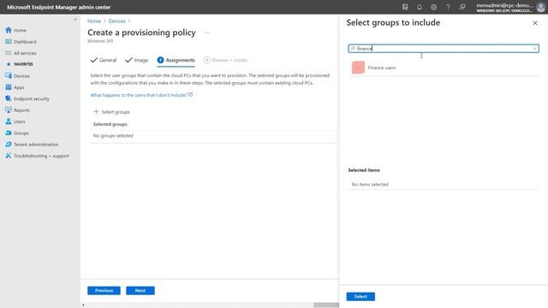Viewport: 548px width, 308px height.
Task: Click the 'No items selected' text
Action: 370,185
